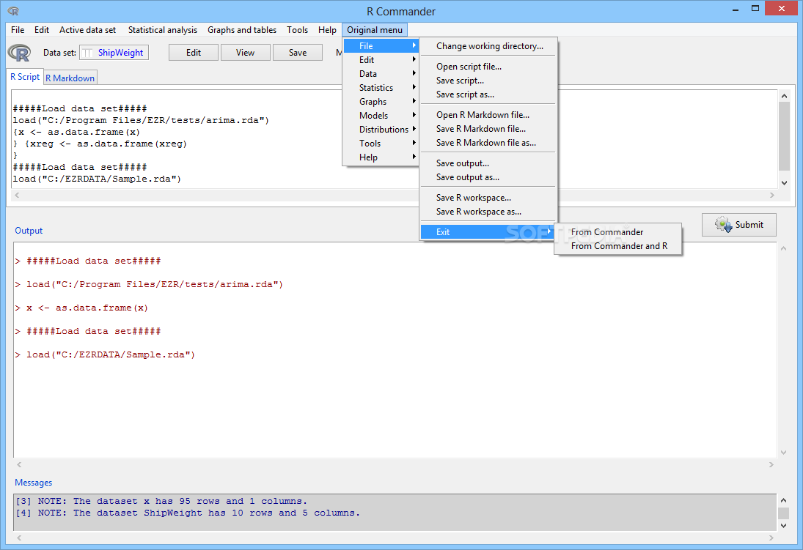Click script scrollbar down arrow
803x550 pixels.
(x=783, y=183)
